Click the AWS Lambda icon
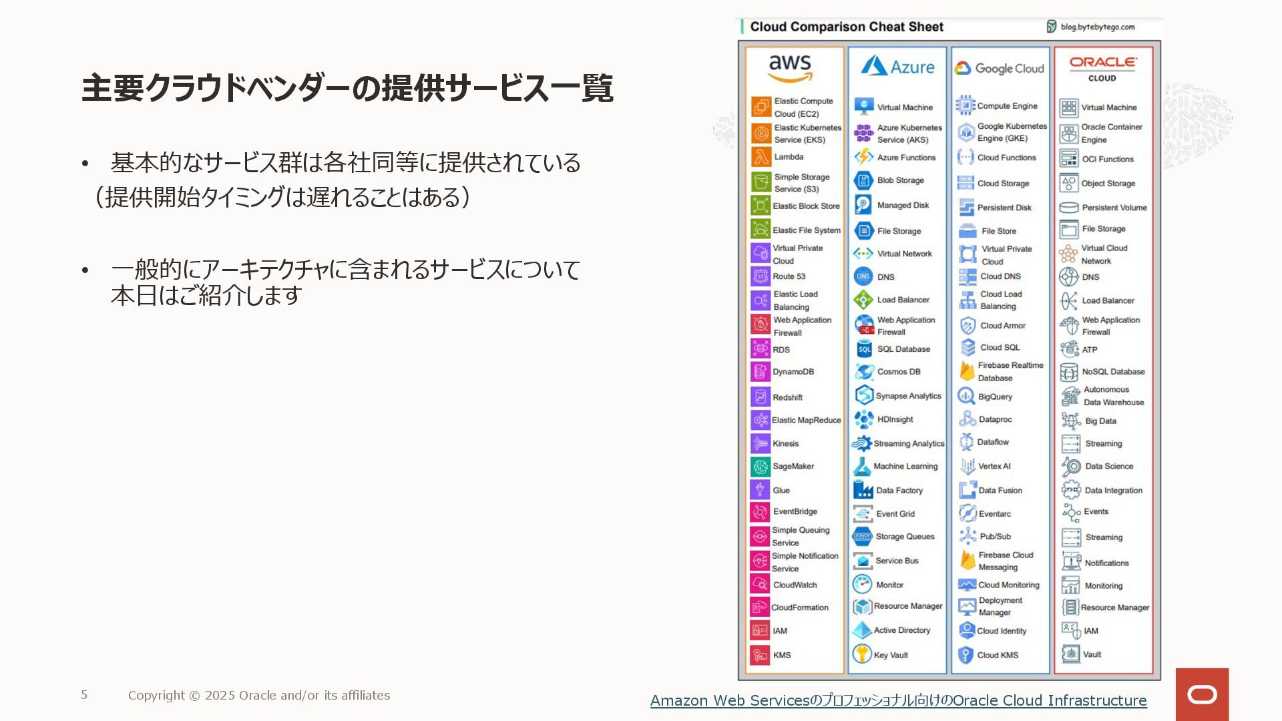Viewport: 1282px width, 721px height. click(761, 157)
